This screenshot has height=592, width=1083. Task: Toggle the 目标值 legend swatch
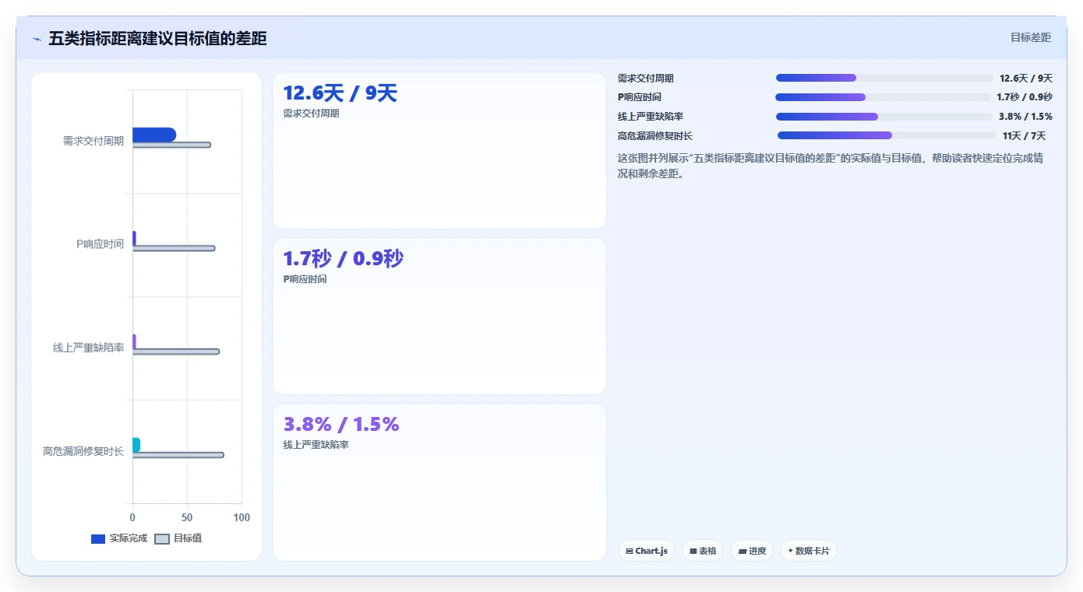[x=162, y=539]
